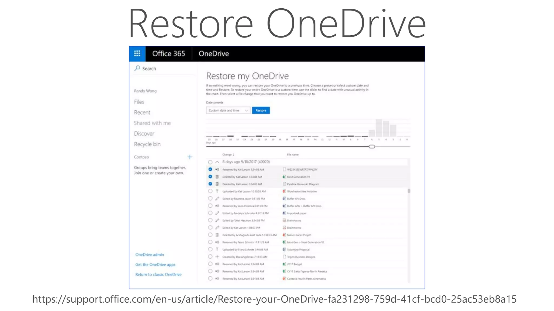This screenshot has height=311, width=554.
Task: Click PowerPoint icon beside Contoso Insulin Pants schematics
Action: click(284, 279)
